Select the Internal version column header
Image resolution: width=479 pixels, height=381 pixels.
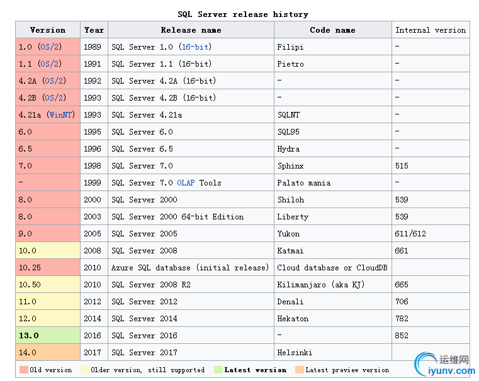[431, 30]
